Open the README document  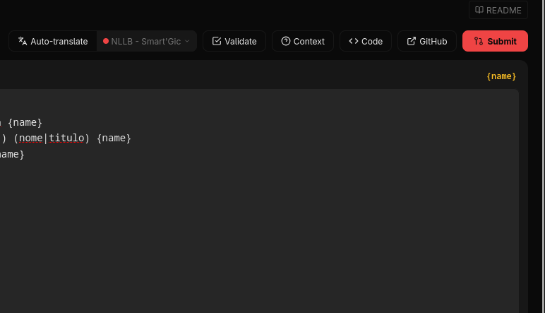coord(498,10)
